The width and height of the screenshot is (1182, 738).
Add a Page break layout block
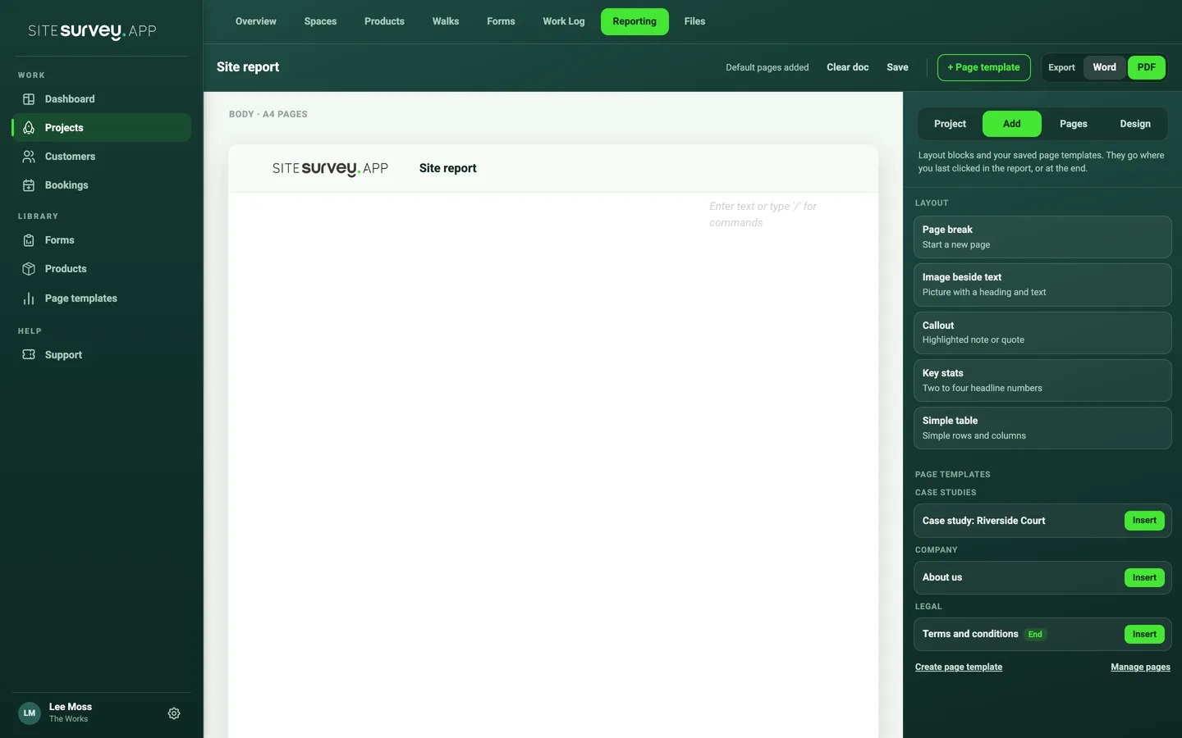[x=1042, y=237]
